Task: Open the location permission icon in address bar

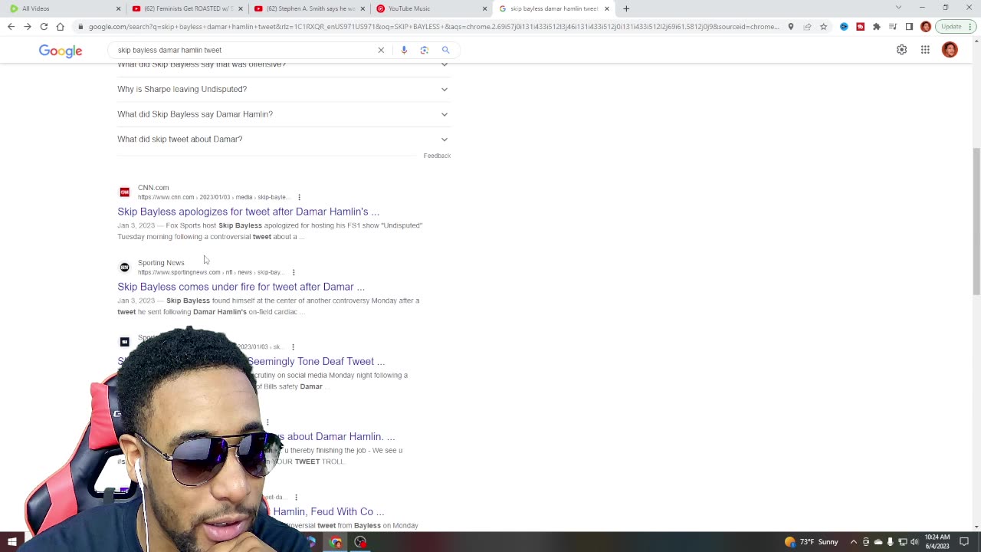Action: (791, 26)
